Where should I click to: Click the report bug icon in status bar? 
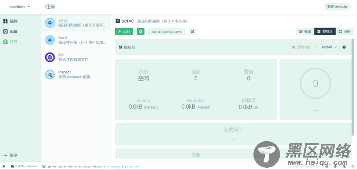335,166
